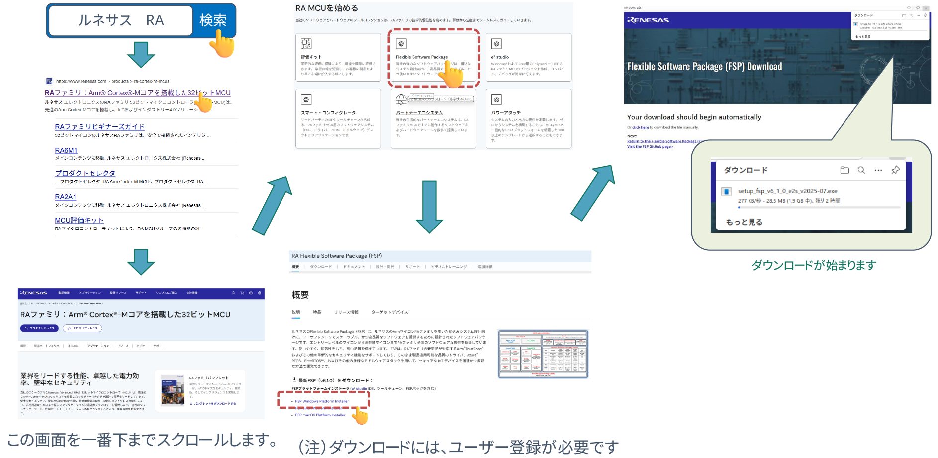Screen dimensions: 938x458
Task: Click the 評価キット card icon
Action: pos(306,44)
